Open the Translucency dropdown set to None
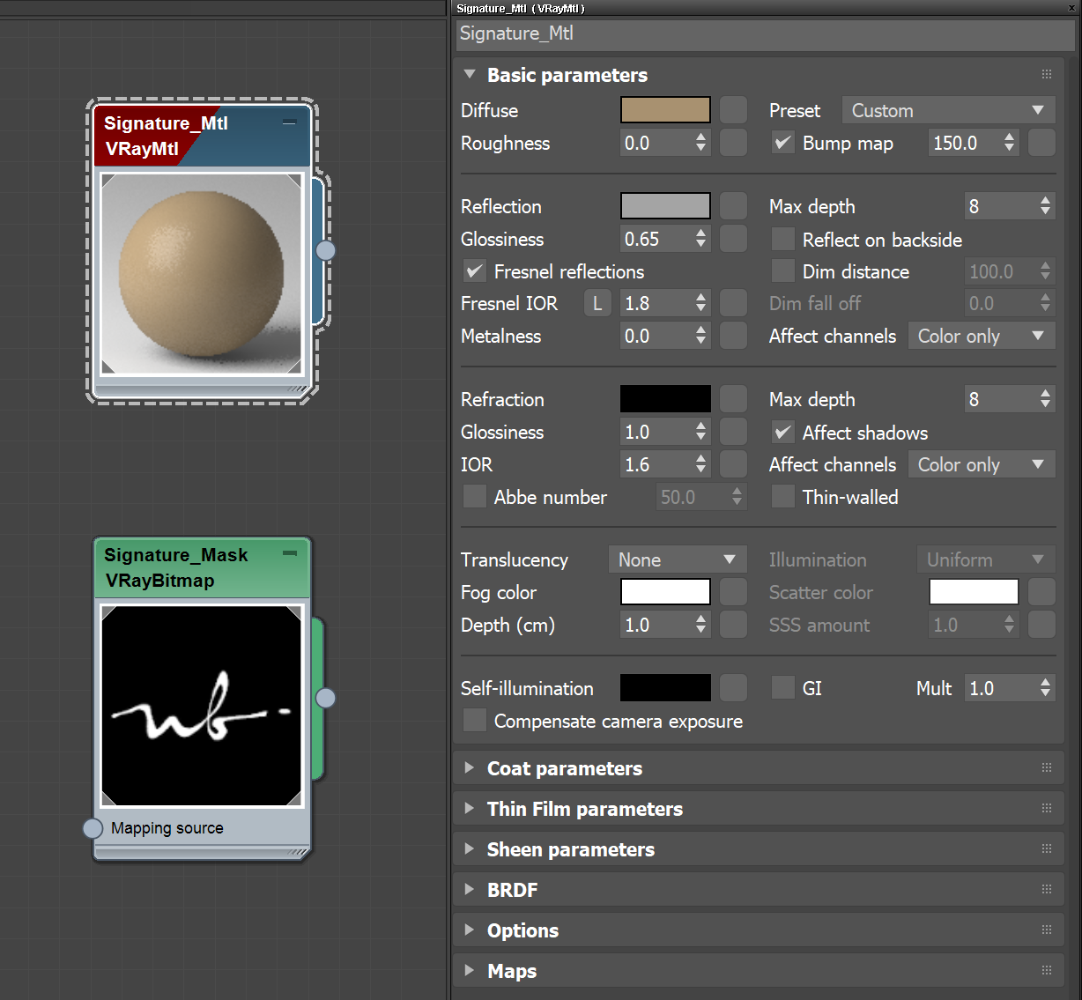 tap(677, 559)
